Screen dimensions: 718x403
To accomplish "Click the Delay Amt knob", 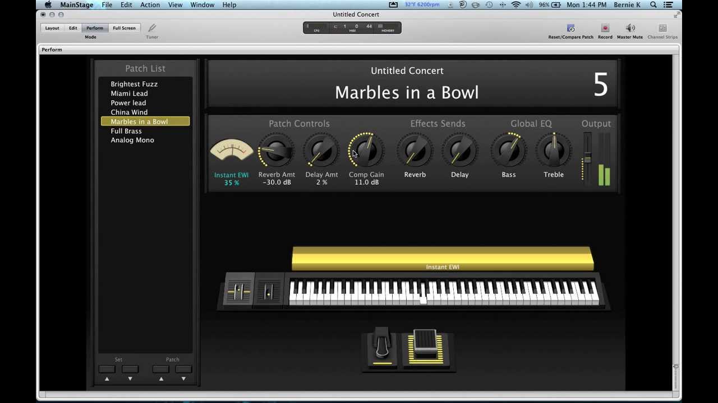I will coord(321,151).
